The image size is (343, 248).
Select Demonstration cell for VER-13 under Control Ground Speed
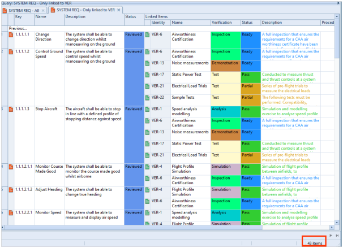225,66
